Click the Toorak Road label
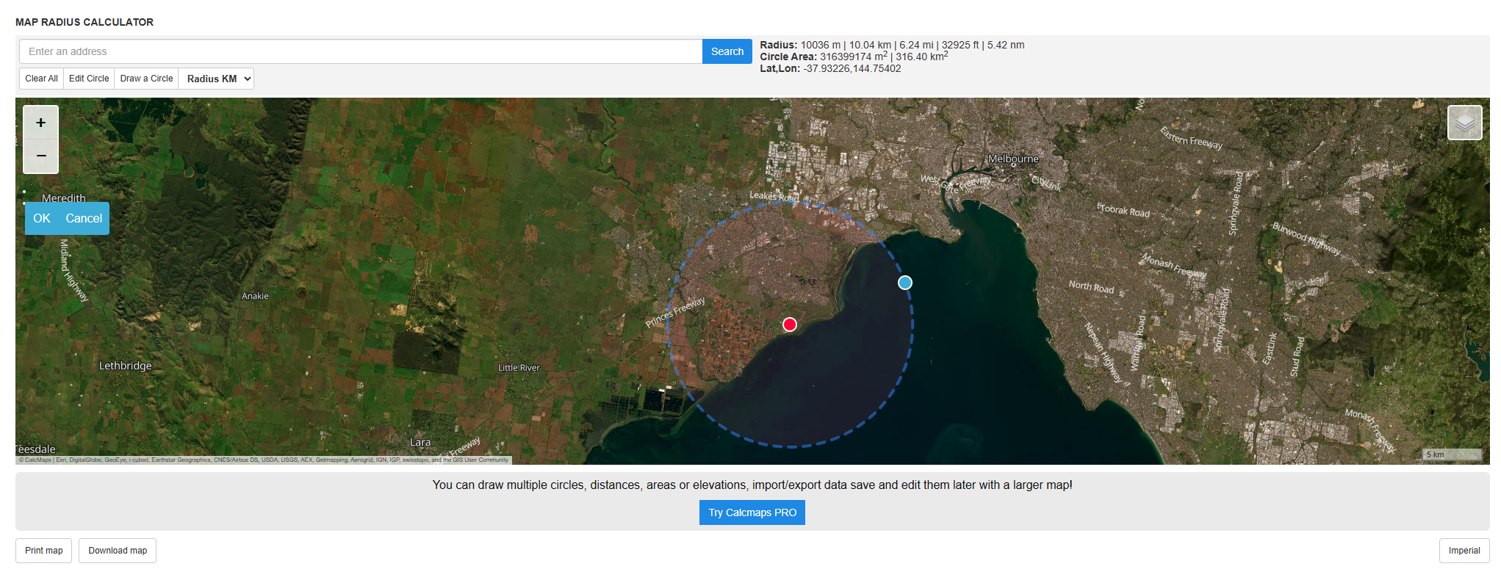This screenshot has width=1501, height=569. [1124, 210]
